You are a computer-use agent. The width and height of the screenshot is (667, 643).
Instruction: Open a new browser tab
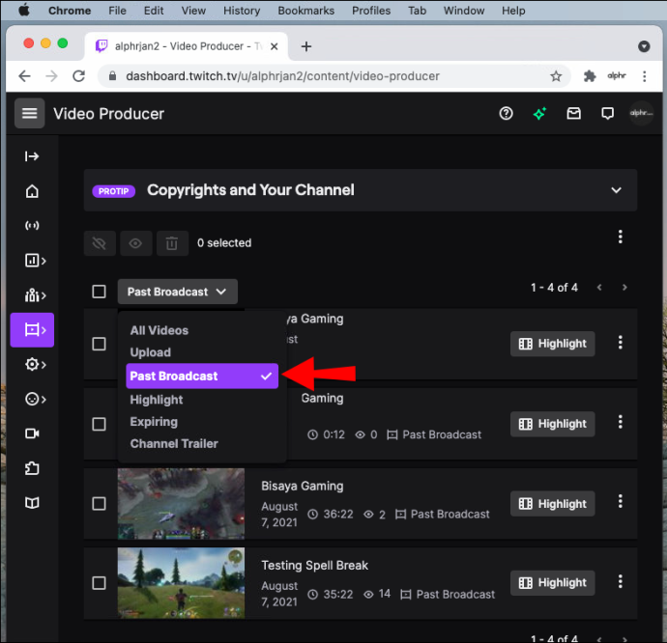pyautogui.click(x=305, y=46)
